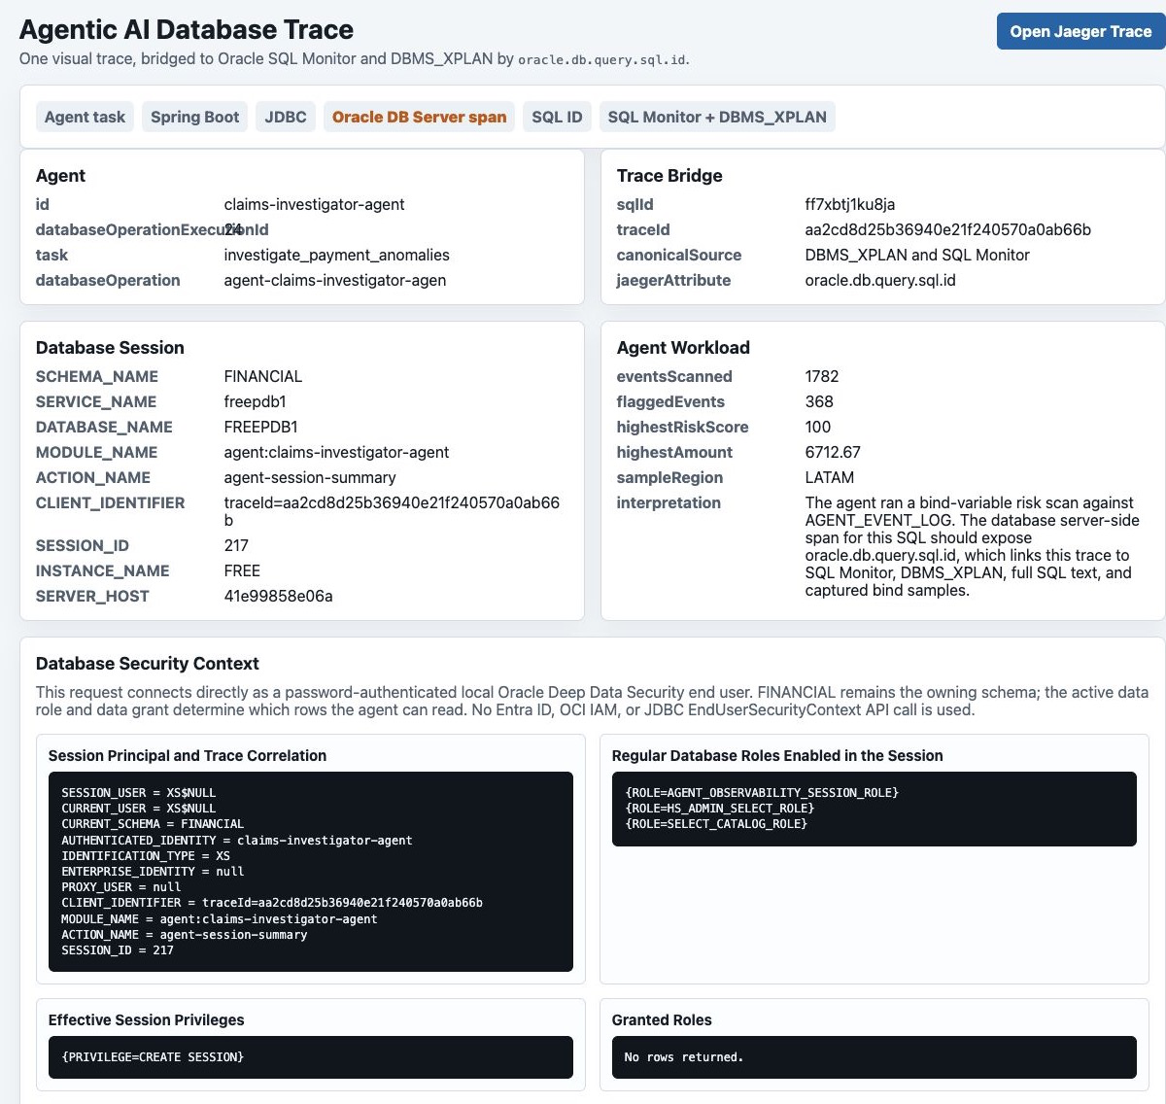Click the sqlId value ff7xbtj1ku8ja
The height and width of the screenshot is (1104, 1166).
click(850, 204)
